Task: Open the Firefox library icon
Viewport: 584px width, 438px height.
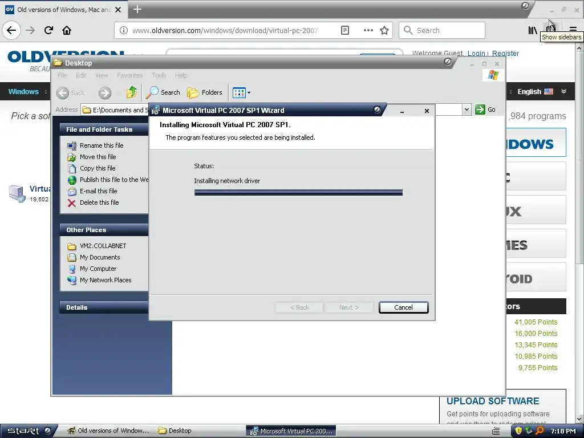Action: click(x=533, y=30)
